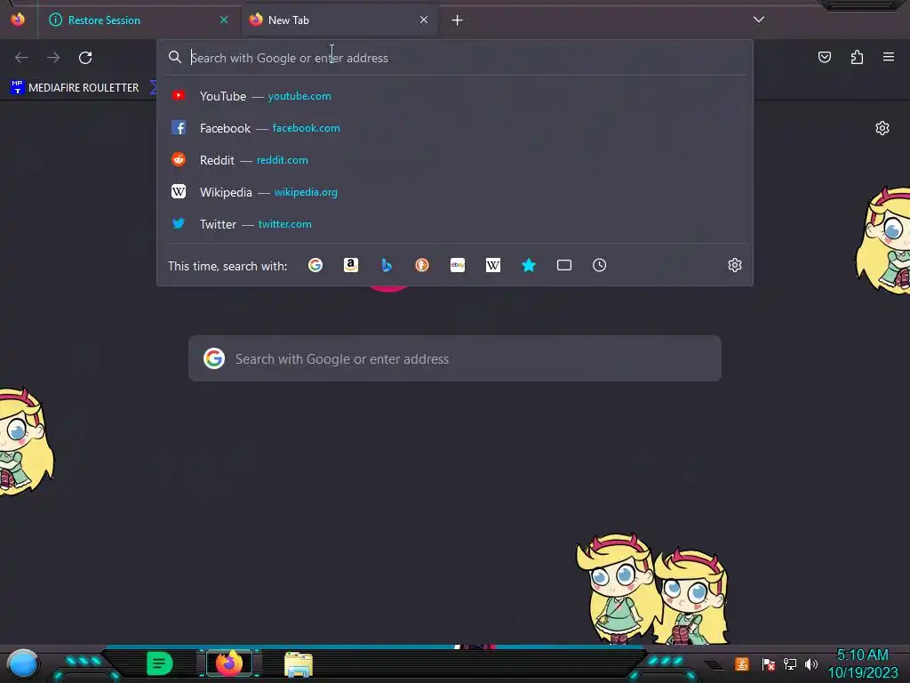Choose the YouTube suggestion
This screenshot has height=683, width=910.
(x=455, y=96)
